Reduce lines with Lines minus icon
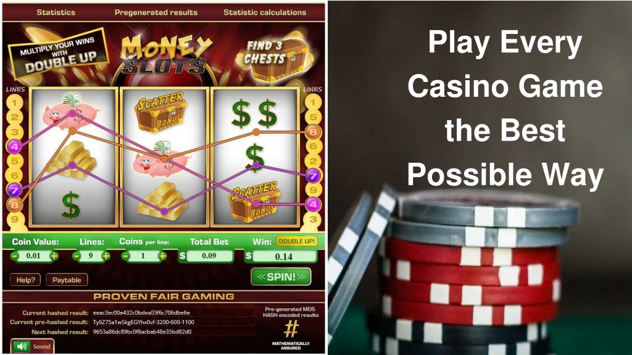 pos(76,256)
